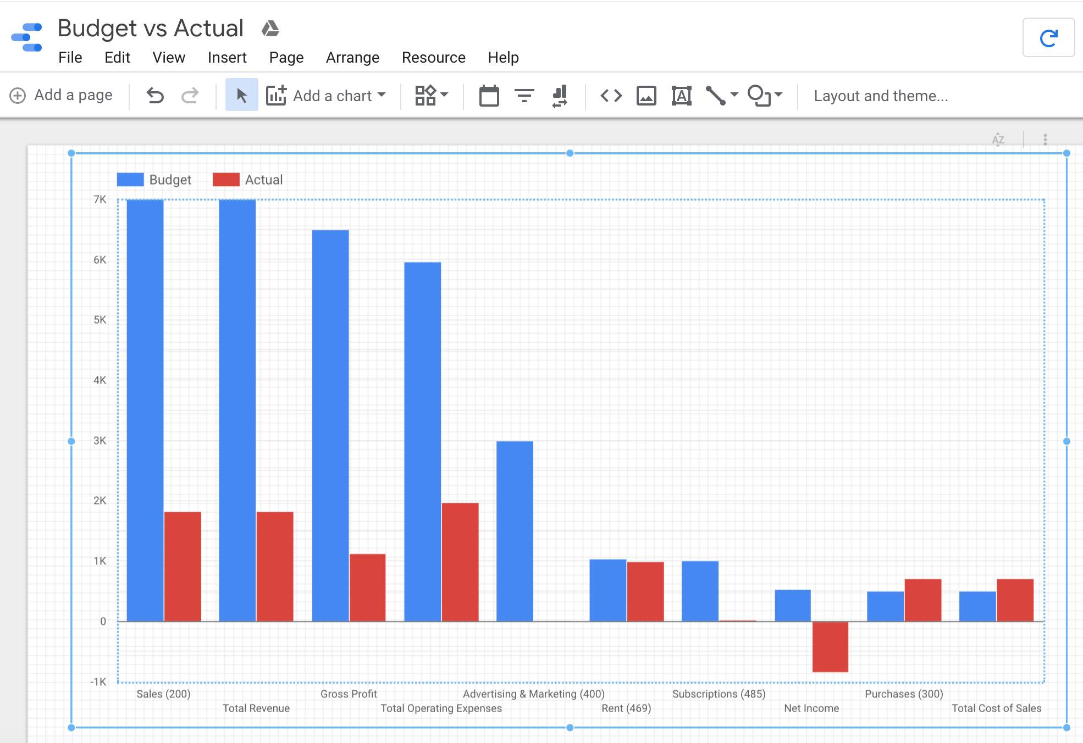The width and height of the screenshot is (1083, 743).
Task: Click the Data Studio logo icon
Action: pos(27,37)
